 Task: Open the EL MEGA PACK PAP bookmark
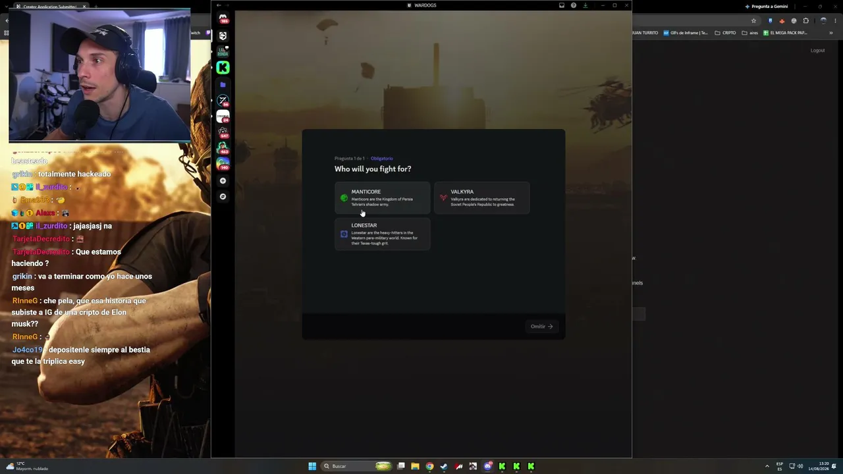click(x=785, y=33)
